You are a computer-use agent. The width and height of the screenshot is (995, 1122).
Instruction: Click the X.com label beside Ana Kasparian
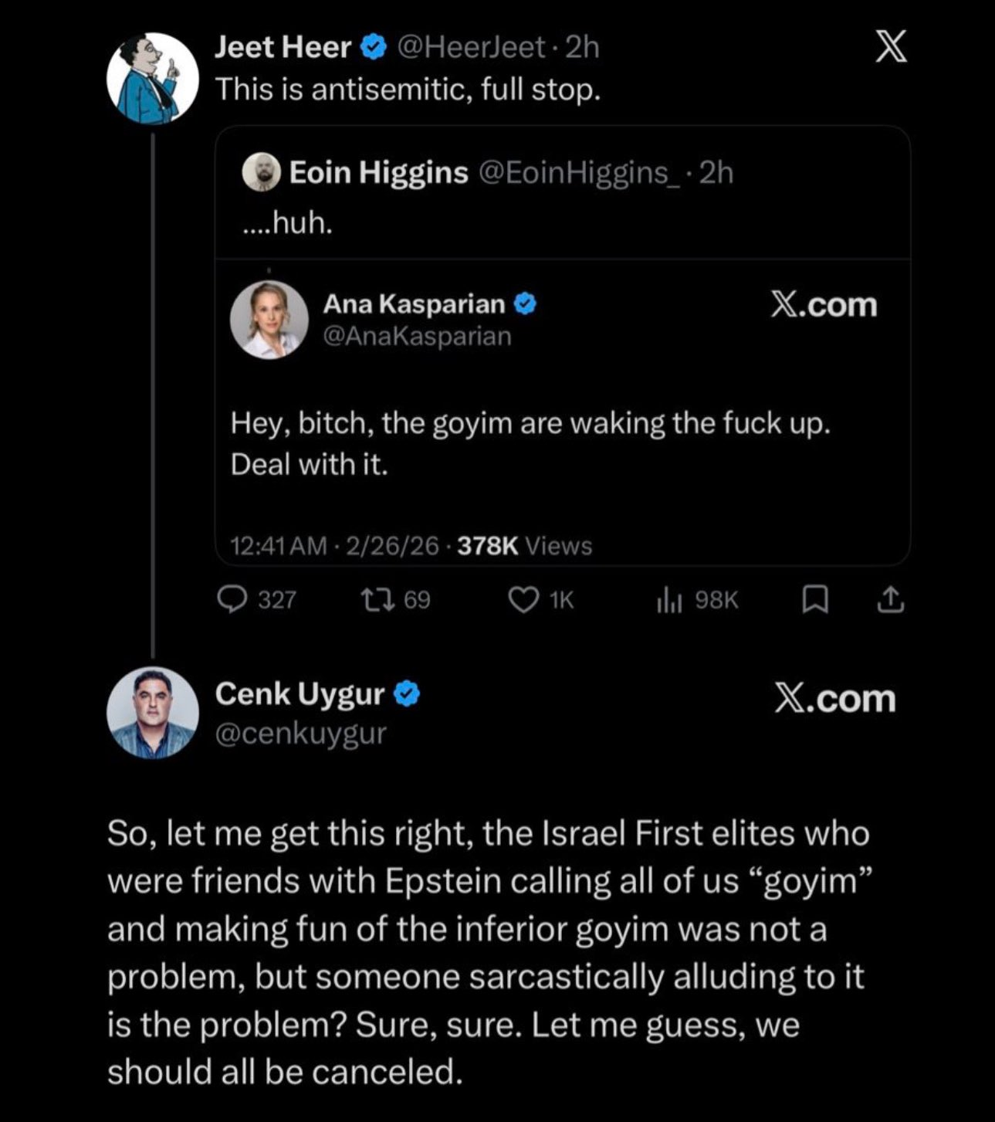[x=824, y=305]
